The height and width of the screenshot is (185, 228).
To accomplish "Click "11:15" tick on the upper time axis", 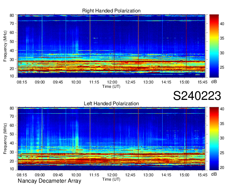I will (x=94, y=82).
